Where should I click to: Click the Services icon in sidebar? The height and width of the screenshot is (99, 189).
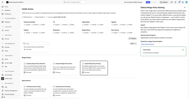(3, 39)
